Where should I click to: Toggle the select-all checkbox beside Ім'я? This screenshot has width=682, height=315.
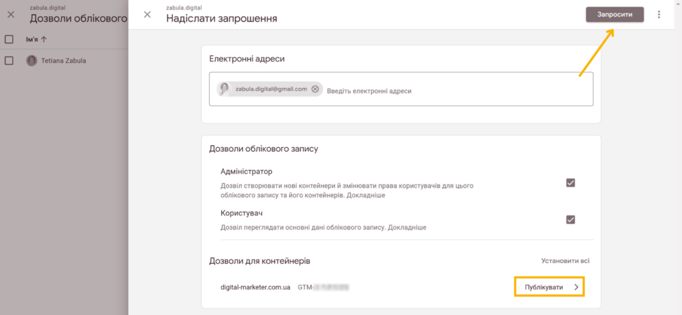point(9,39)
